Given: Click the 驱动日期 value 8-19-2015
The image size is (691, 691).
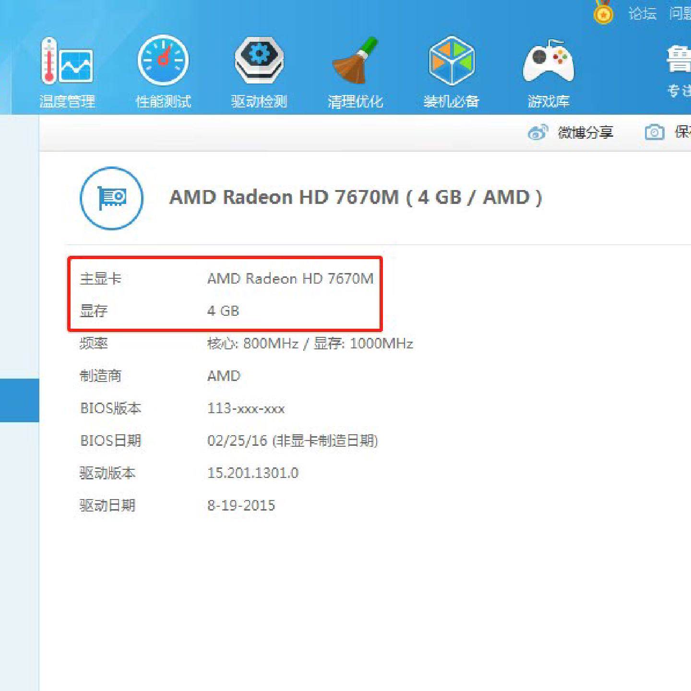Looking at the screenshot, I should tap(241, 505).
